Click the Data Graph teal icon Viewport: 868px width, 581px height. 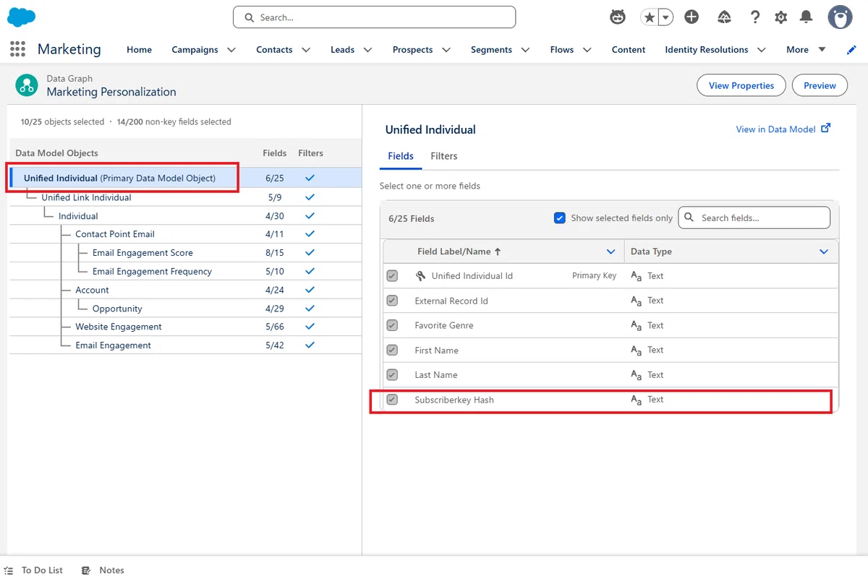(x=27, y=85)
